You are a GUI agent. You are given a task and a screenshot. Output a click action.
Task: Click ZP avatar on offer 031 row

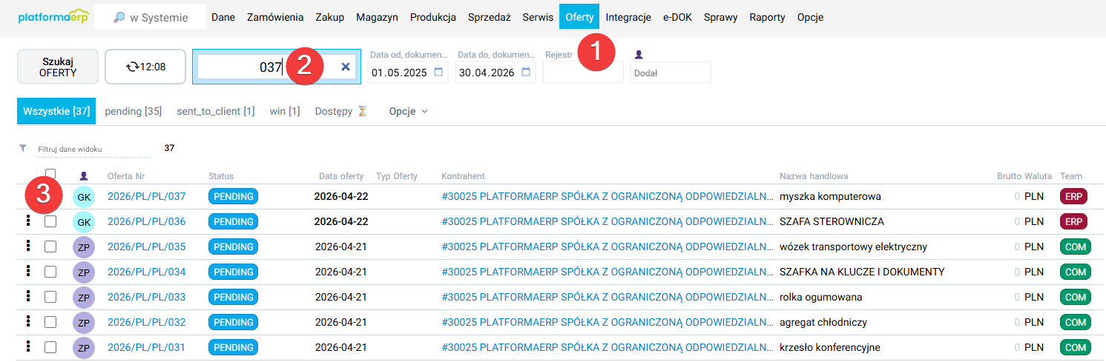point(84,348)
